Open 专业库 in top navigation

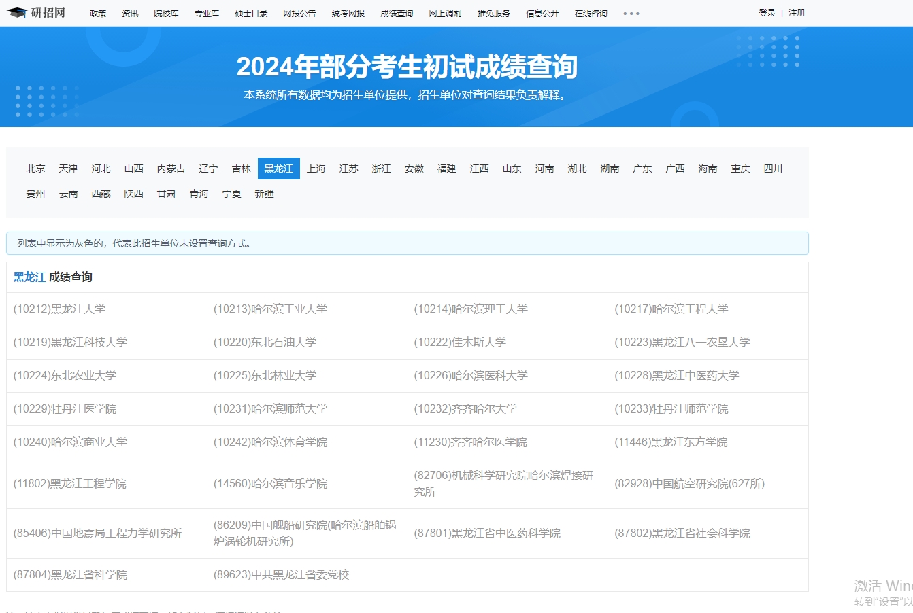(207, 13)
